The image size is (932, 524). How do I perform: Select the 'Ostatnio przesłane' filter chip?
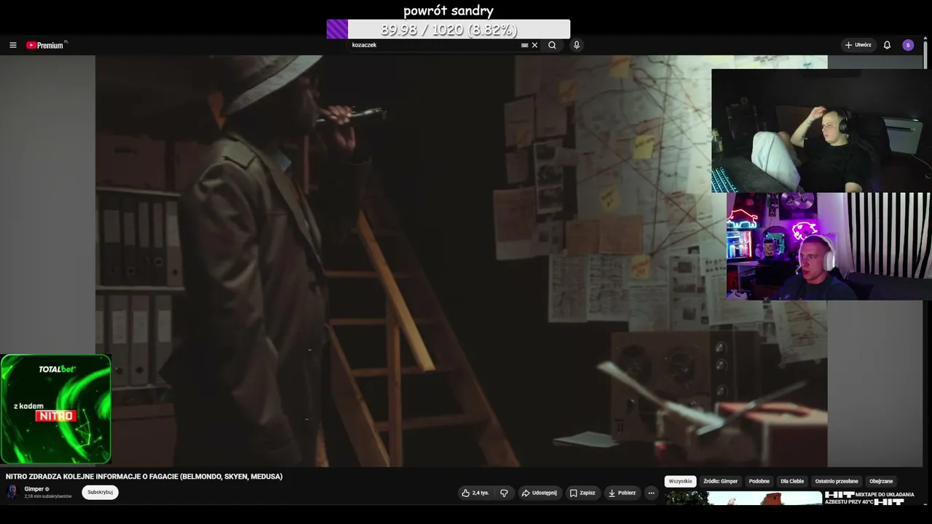point(837,481)
